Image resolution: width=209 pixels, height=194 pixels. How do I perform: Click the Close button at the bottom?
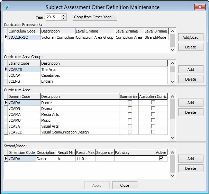pos(125,185)
